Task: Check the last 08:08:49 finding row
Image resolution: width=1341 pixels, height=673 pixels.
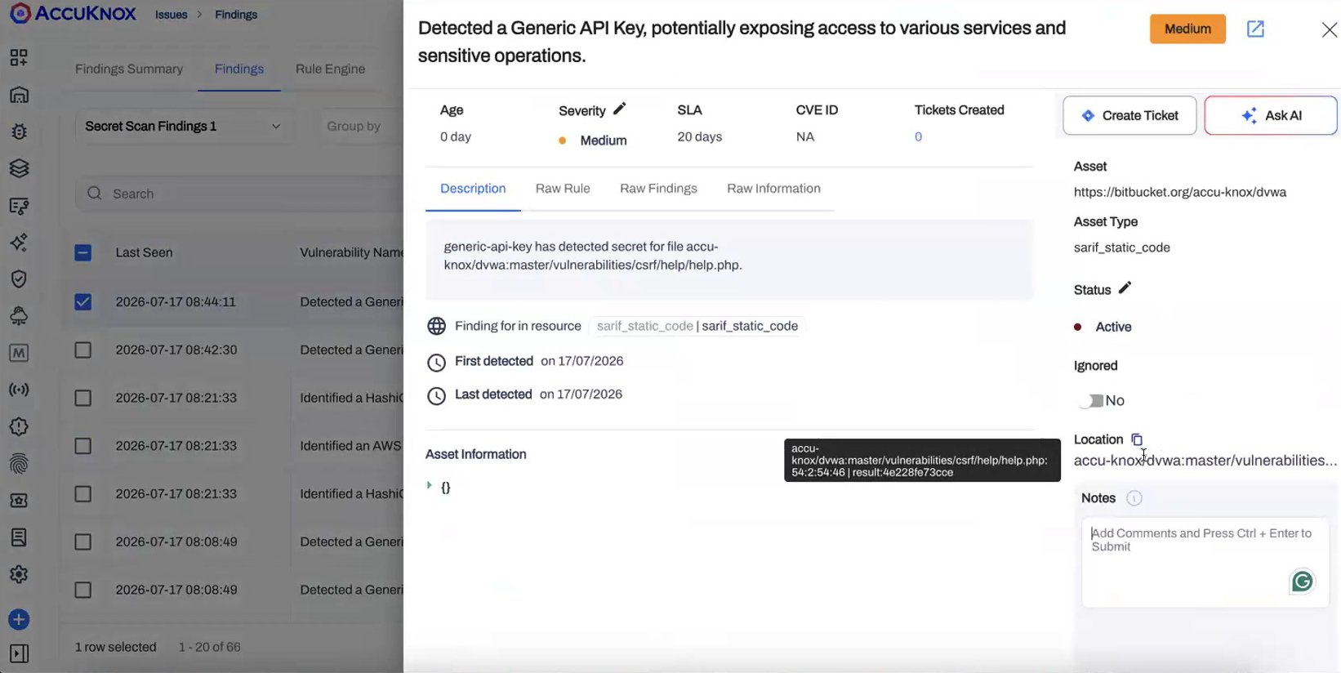Action: (82, 590)
